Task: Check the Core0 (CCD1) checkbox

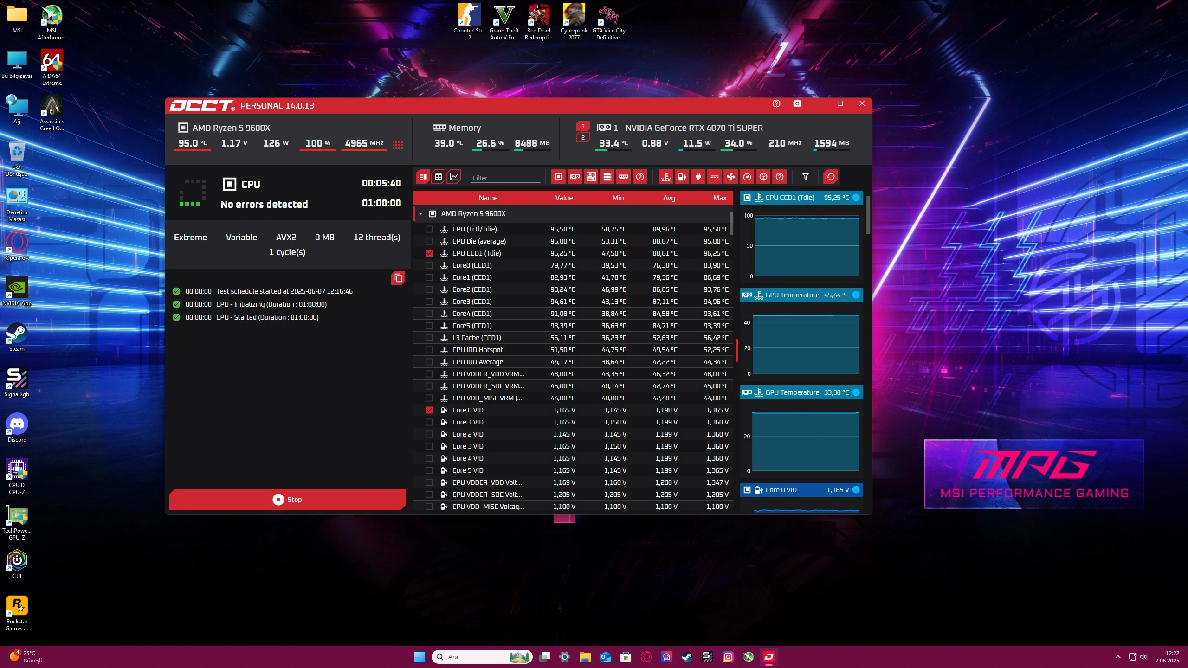Action: click(429, 265)
